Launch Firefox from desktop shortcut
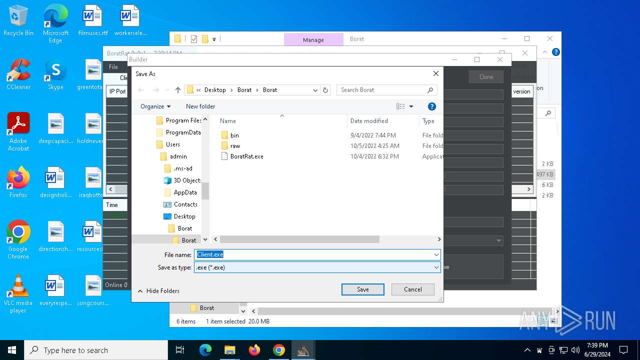This screenshot has height=360, width=640. point(18,182)
